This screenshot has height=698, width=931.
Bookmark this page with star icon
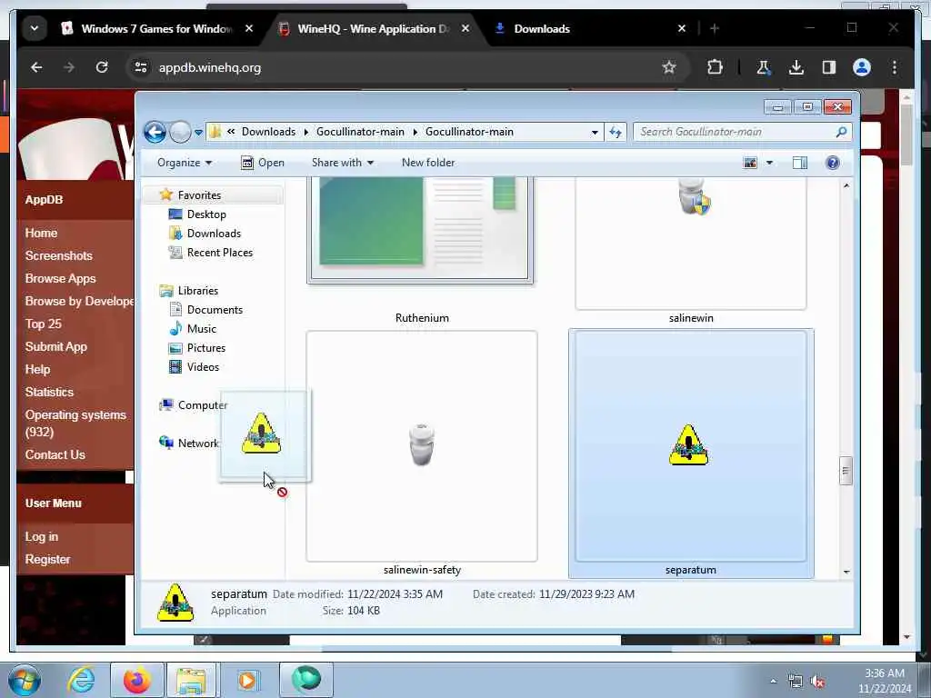tap(669, 67)
